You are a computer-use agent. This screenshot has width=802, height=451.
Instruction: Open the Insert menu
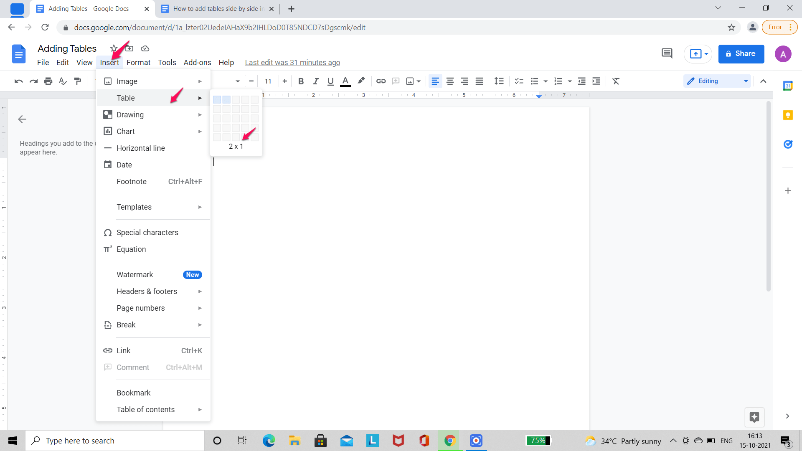pos(109,62)
